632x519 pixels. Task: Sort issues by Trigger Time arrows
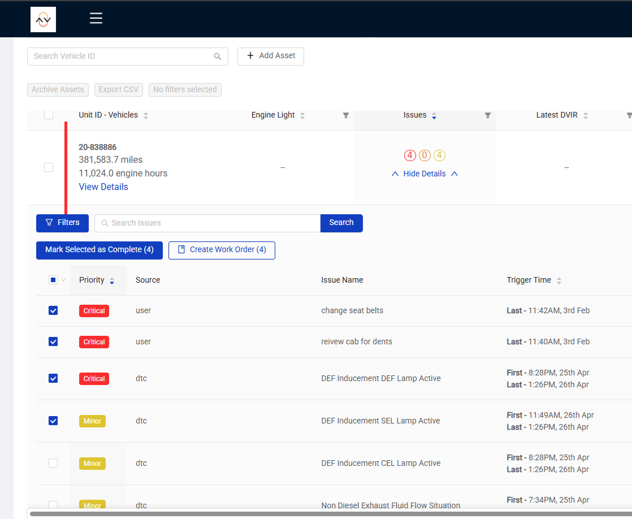[559, 280]
